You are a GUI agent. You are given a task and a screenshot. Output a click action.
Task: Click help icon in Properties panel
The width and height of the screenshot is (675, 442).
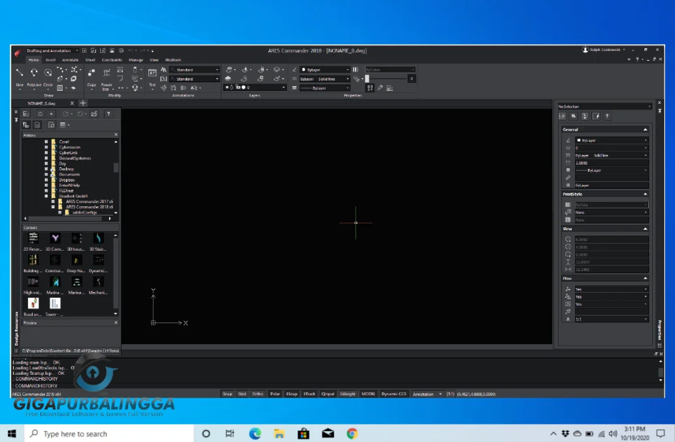click(607, 116)
